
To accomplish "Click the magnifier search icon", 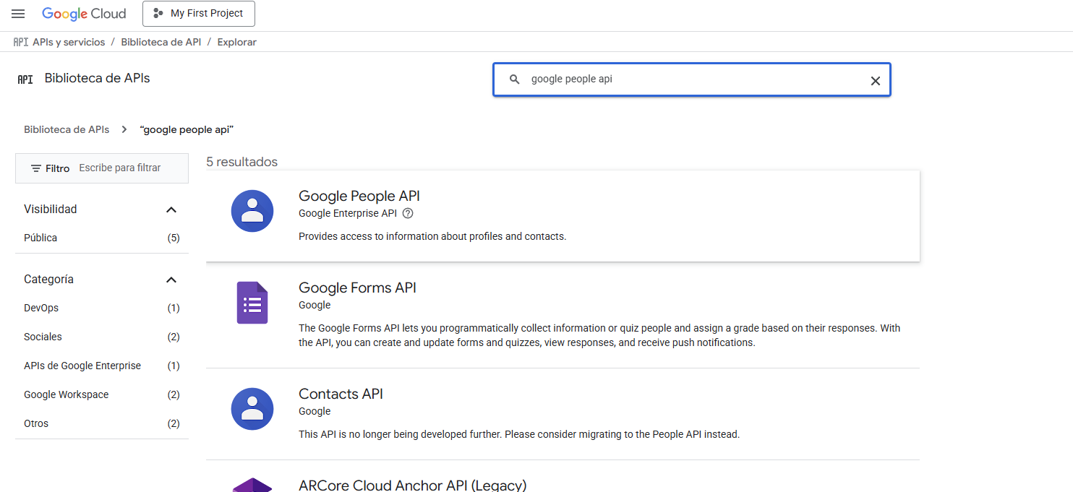I will pyautogui.click(x=515, y=79).
